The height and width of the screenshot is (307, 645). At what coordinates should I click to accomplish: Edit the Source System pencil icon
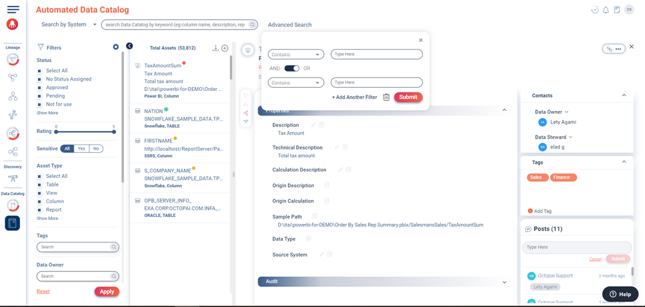coord(322,254)
